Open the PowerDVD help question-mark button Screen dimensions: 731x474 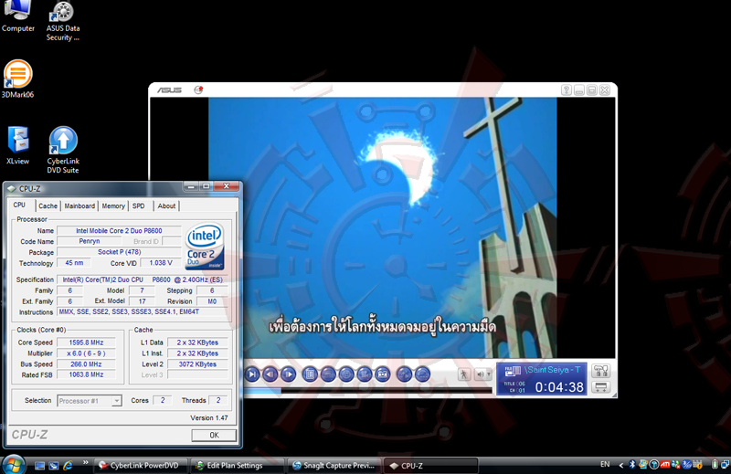point(567,90)
